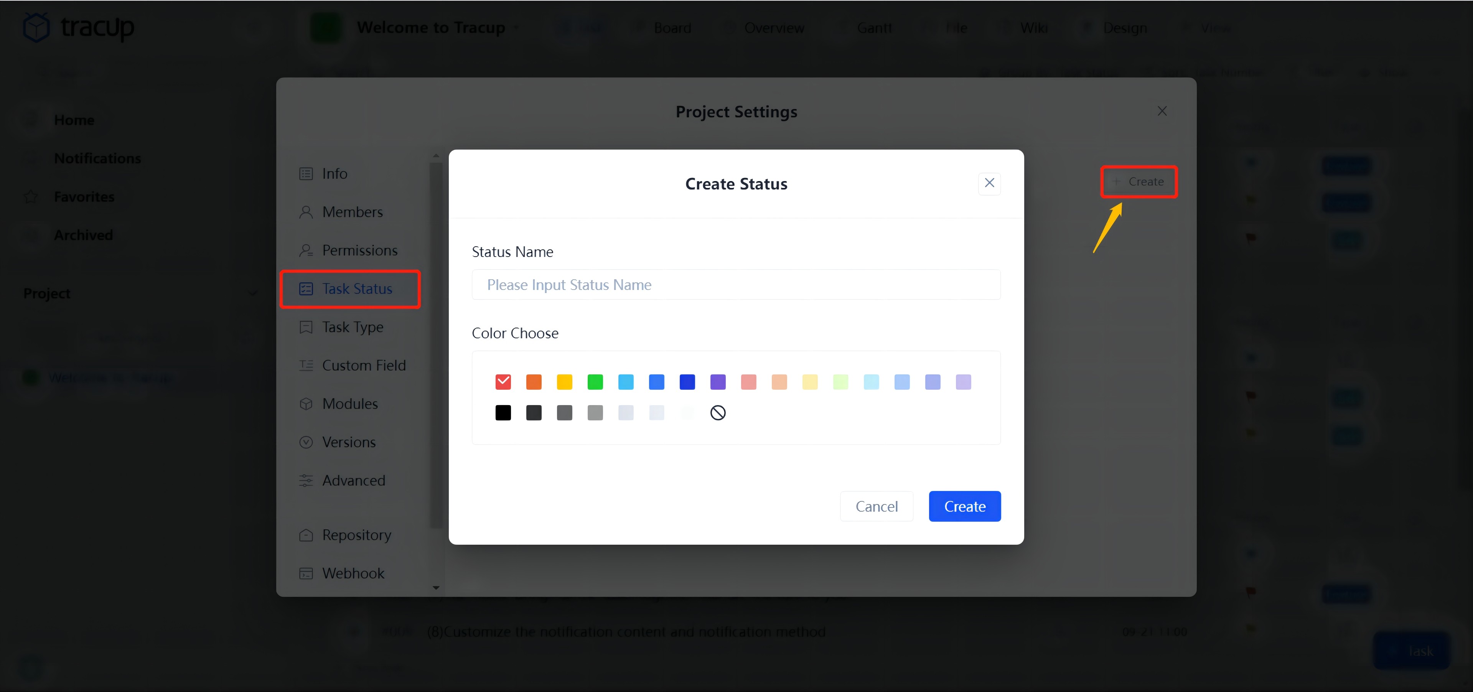Pick the green color swatch
1473x692 pixels.
595,381
